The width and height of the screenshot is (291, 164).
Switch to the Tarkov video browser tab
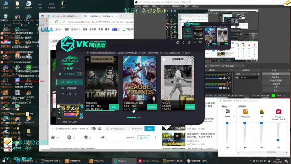[x=100, y=16]
